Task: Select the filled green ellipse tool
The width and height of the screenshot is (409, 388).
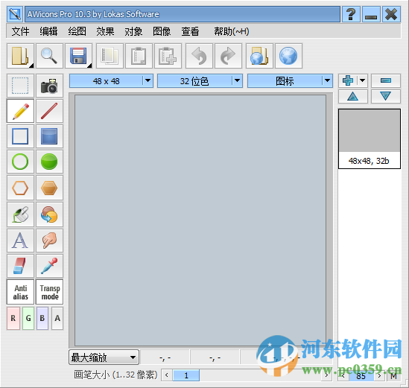Action: (x=49, y=162)
